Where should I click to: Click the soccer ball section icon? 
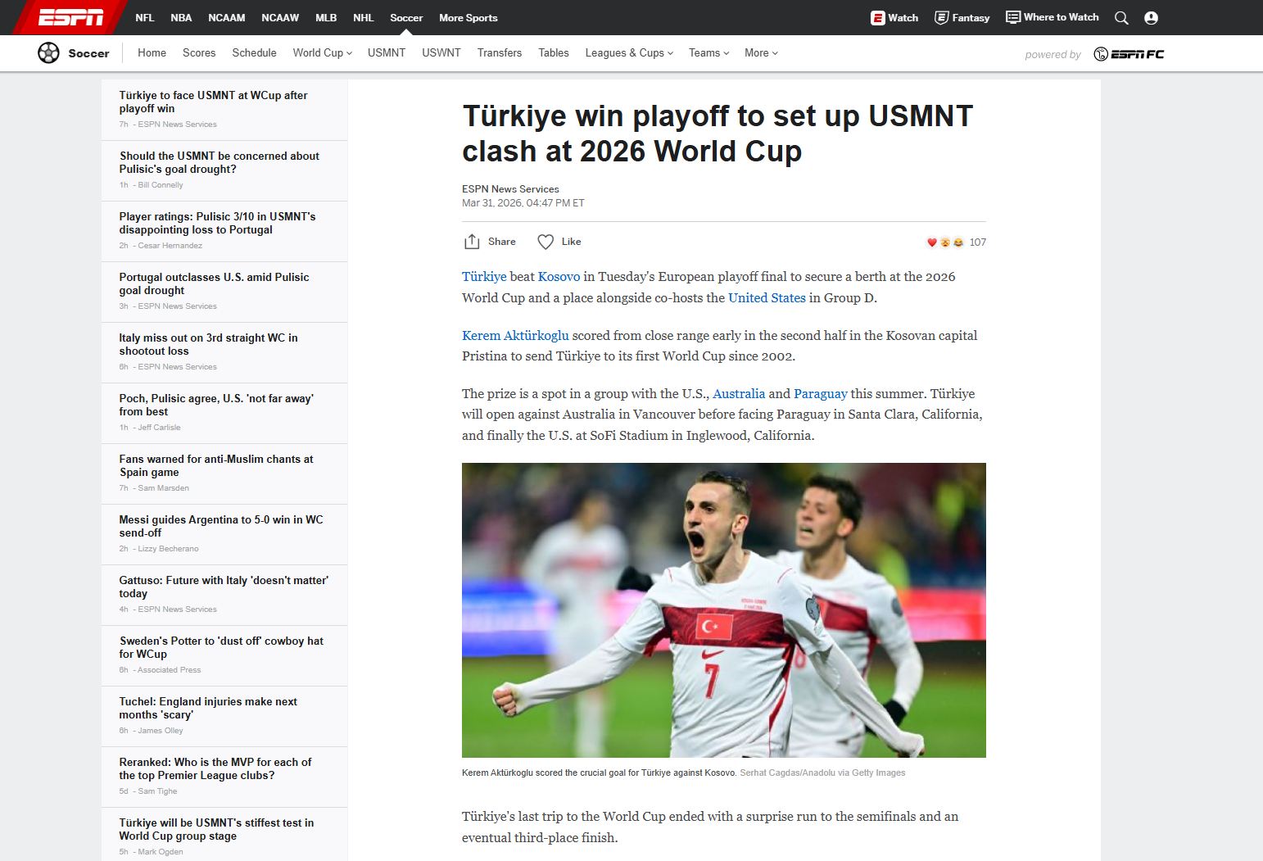click(48, 52)
